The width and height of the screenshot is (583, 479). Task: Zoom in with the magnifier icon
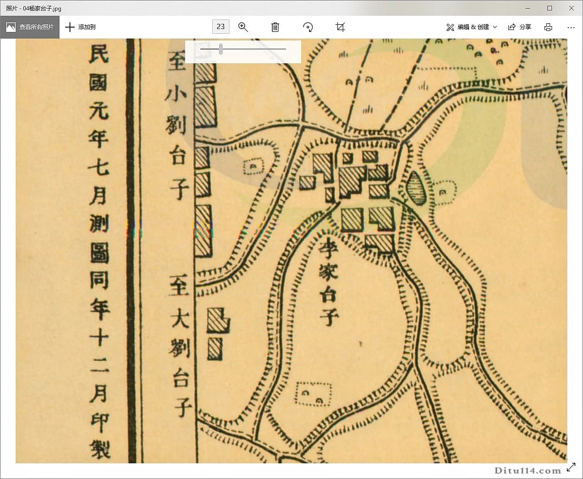tap(243, 27)
